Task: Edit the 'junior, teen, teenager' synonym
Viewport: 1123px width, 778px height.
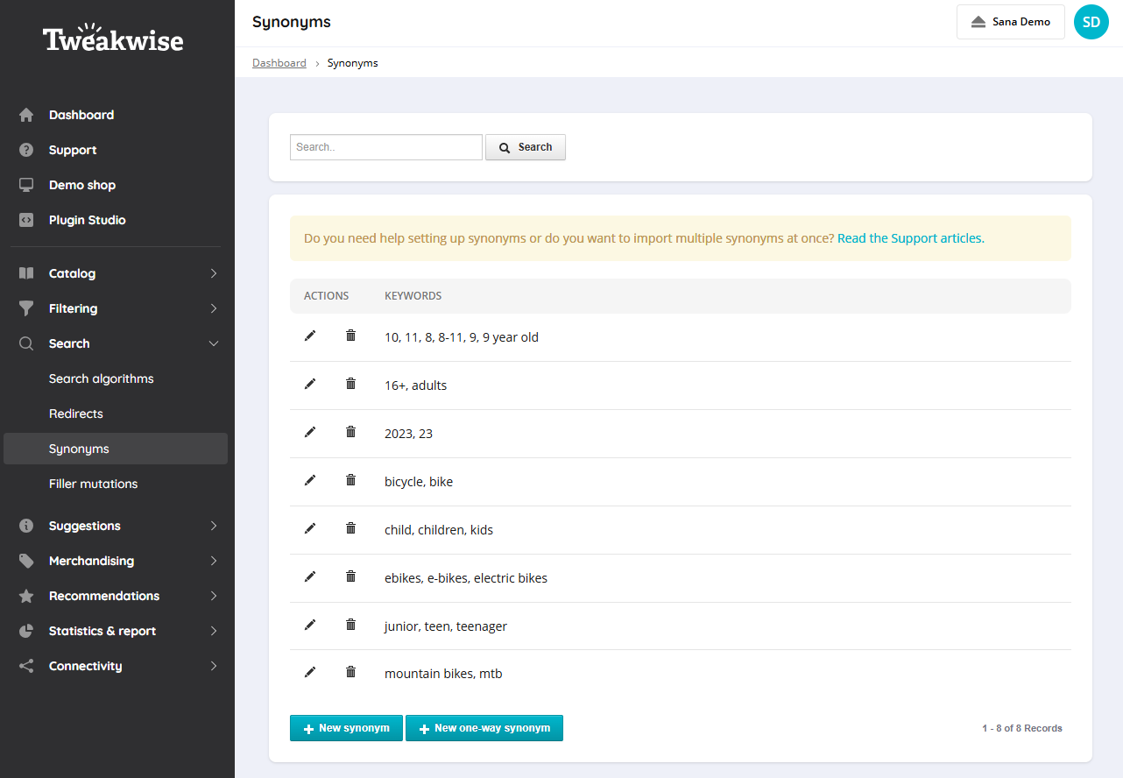Action: pos(309,625)
